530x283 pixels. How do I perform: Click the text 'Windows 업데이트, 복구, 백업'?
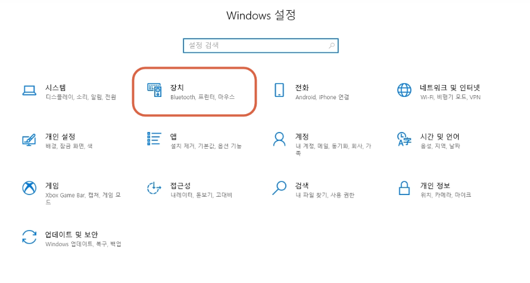83,244
